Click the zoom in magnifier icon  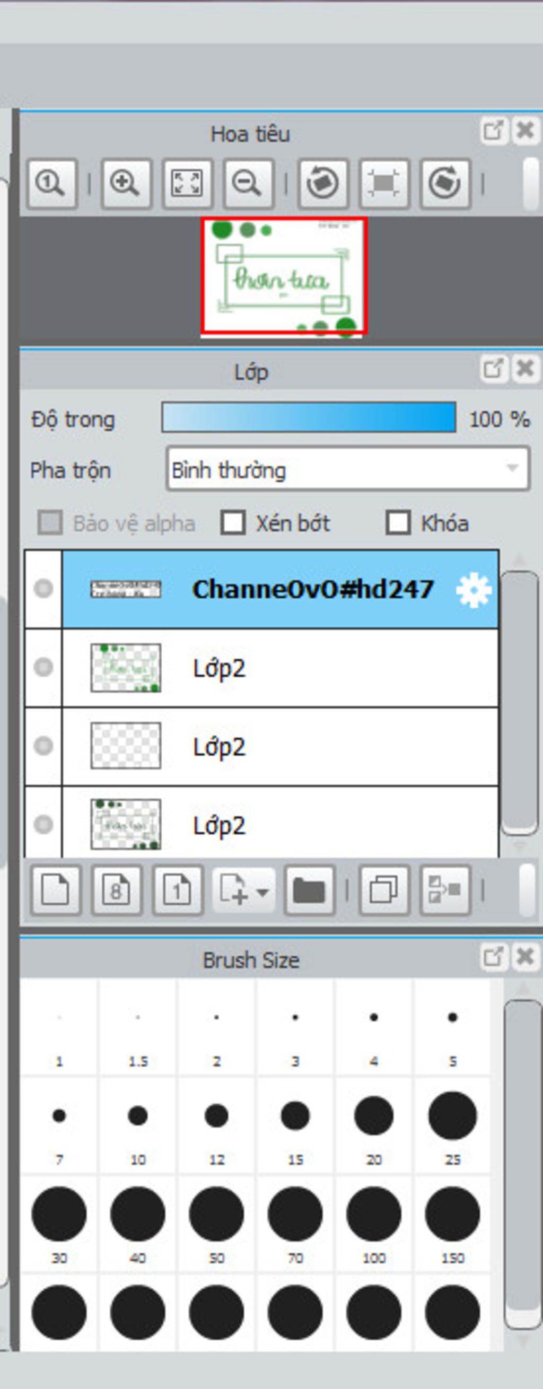point(126,184)
